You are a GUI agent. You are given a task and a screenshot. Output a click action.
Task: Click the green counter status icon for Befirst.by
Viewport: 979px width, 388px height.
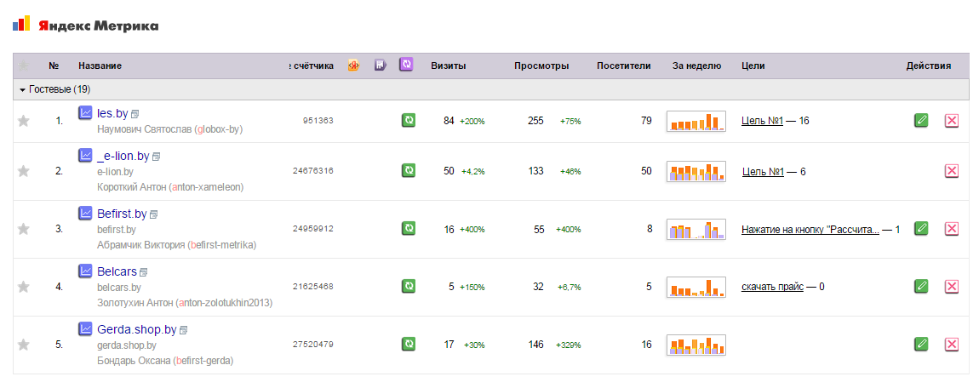point(408,228)
